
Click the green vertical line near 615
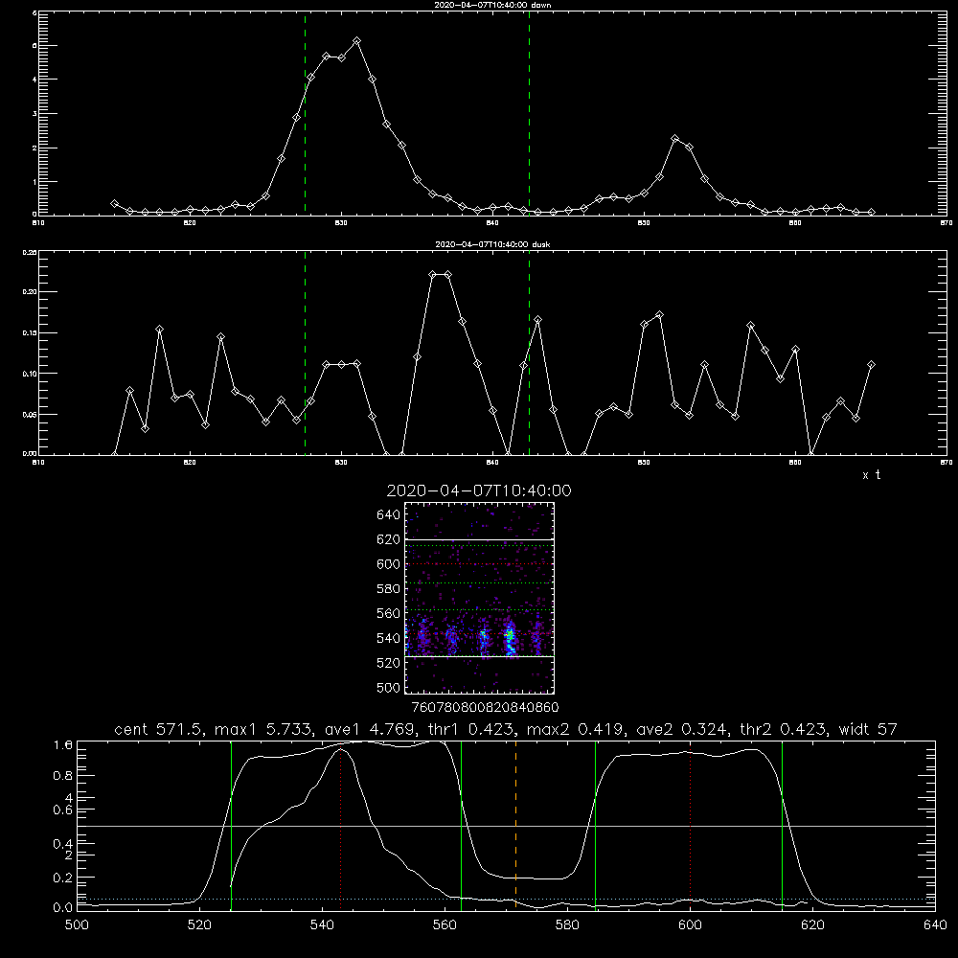coord(782,826)
